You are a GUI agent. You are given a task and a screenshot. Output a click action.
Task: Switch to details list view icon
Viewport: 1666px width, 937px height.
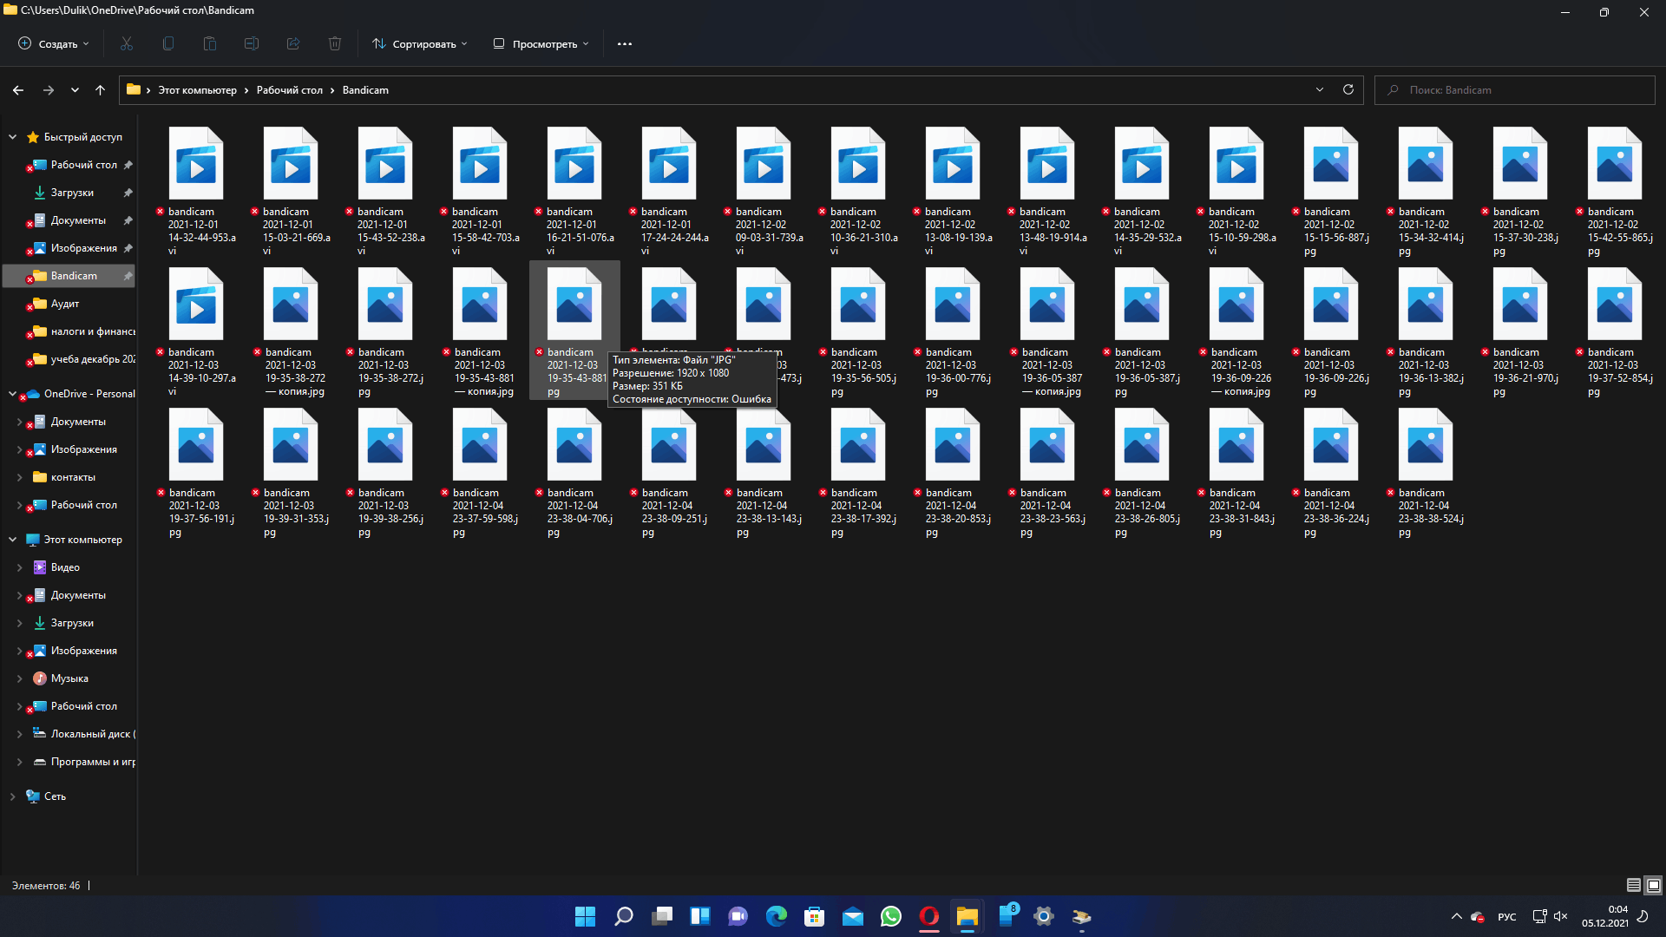coord(1634,885)
